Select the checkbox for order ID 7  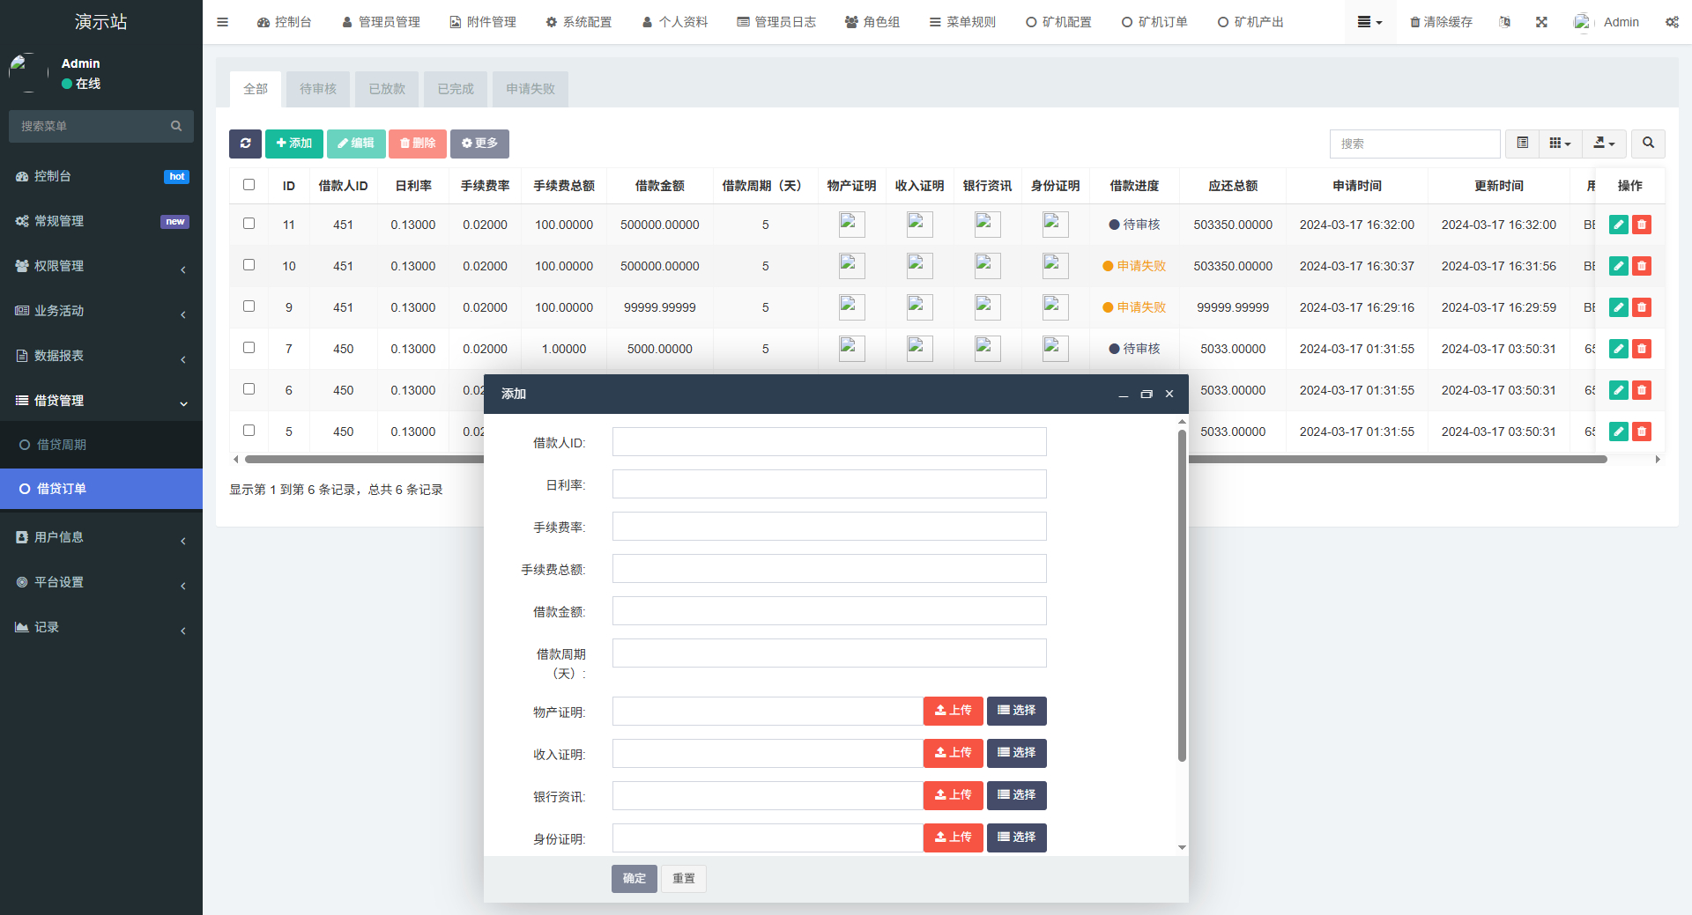coord(249,348)
